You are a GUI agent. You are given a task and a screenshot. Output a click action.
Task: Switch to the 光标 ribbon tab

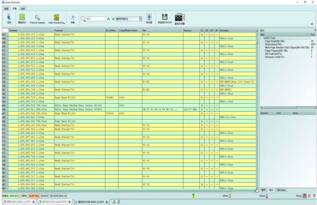coord(23,9)
